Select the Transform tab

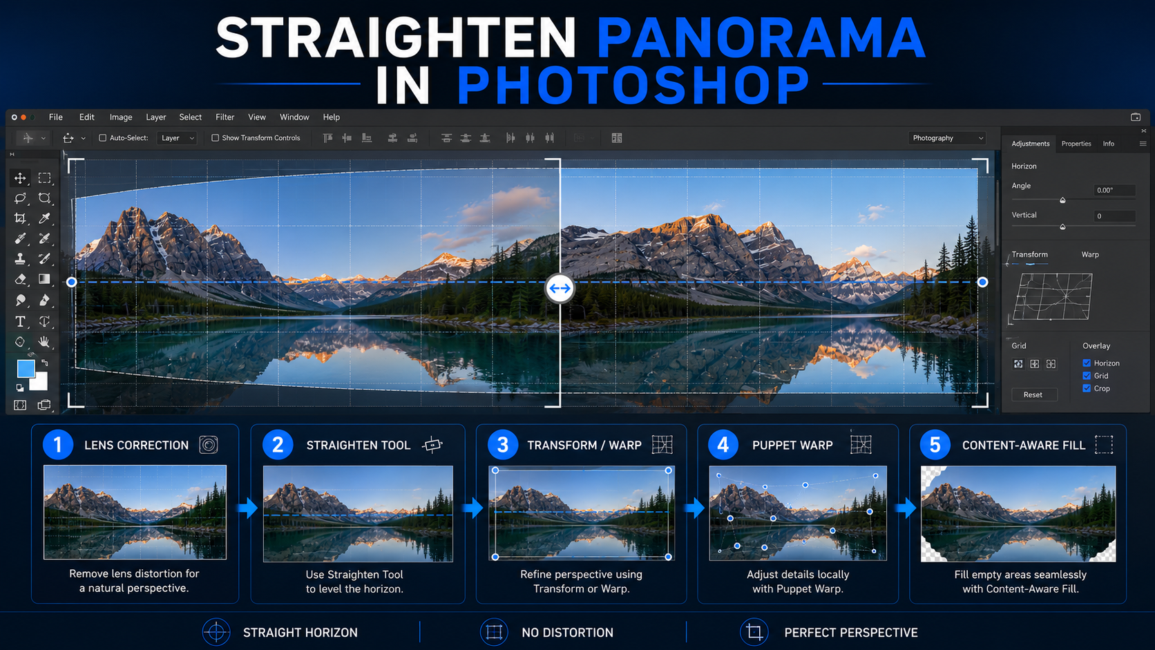point(1030,255)
